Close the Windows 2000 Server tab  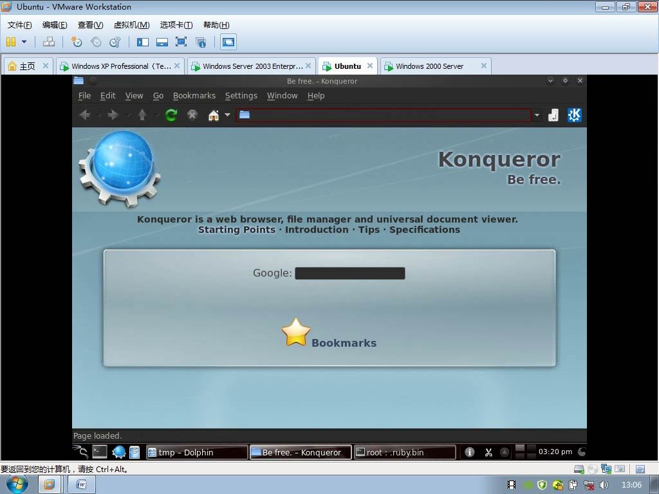click(484, 66)
